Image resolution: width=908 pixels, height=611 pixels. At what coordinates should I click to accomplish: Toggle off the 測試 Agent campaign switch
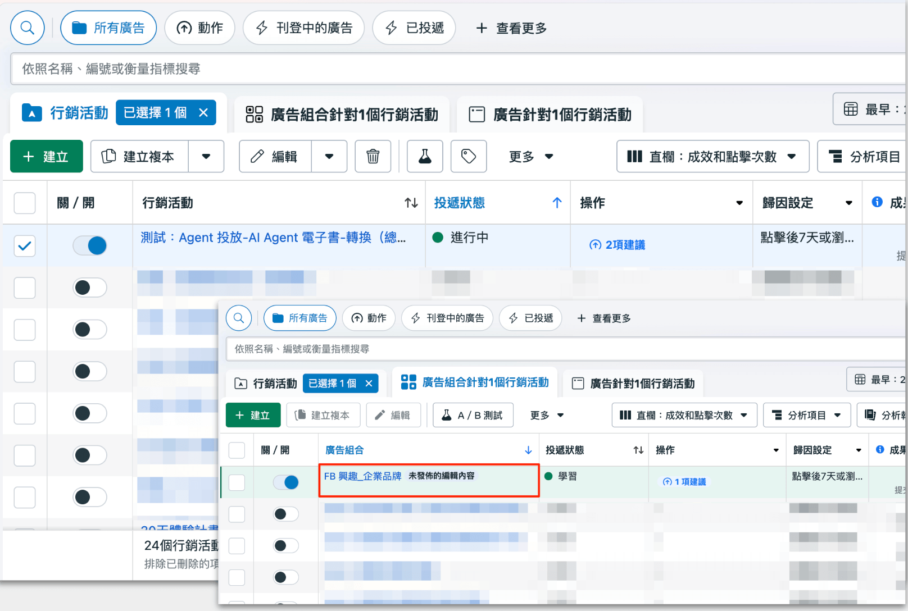click(90, 245)
